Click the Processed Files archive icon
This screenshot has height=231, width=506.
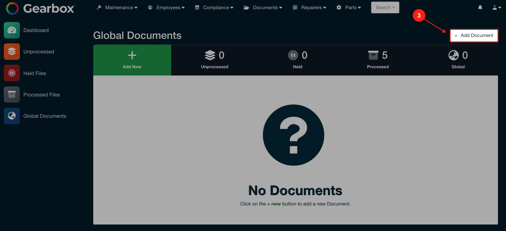coord(11,95)
